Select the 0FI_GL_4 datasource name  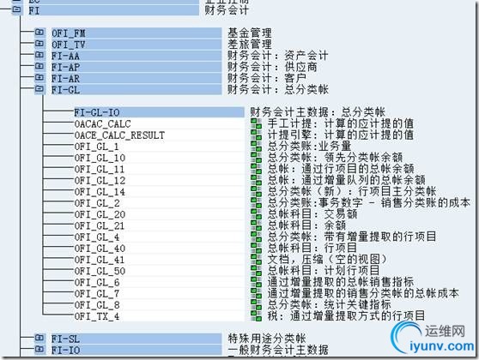click(97, 237)
